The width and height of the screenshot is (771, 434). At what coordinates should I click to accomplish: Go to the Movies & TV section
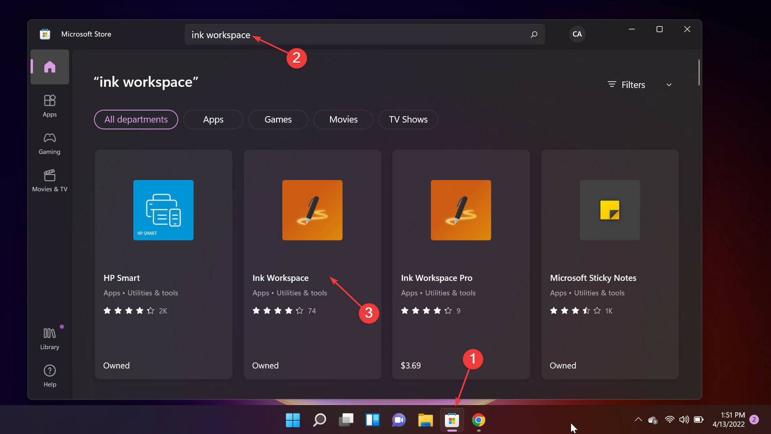(49, 180)
